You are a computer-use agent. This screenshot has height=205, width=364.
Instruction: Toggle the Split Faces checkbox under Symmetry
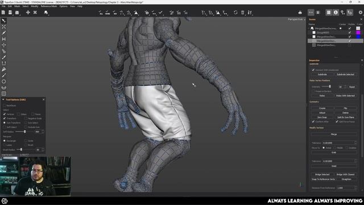[x=337, y=121]
